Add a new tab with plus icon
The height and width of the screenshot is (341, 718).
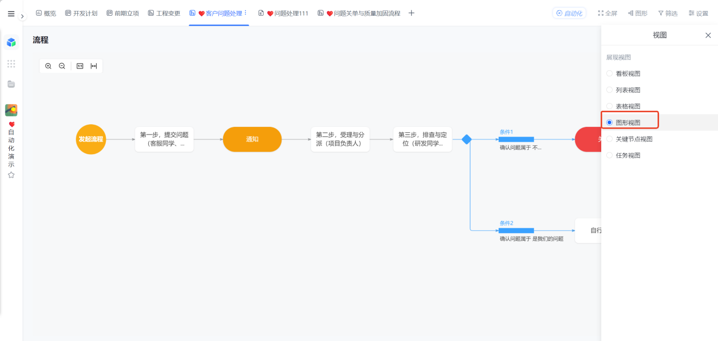pyautogui.click(x=411, y=13)
